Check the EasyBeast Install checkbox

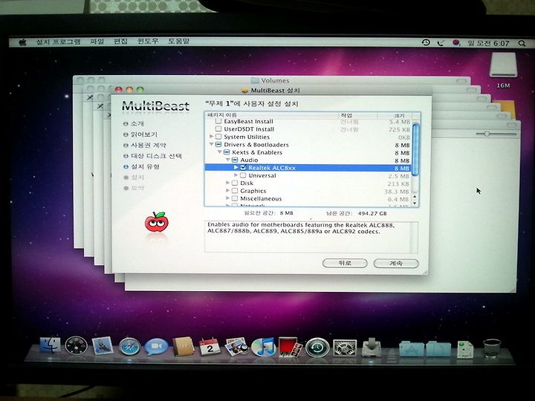(x=218, y=122)
